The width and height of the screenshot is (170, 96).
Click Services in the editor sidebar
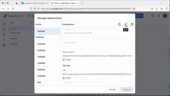[14, 44]
